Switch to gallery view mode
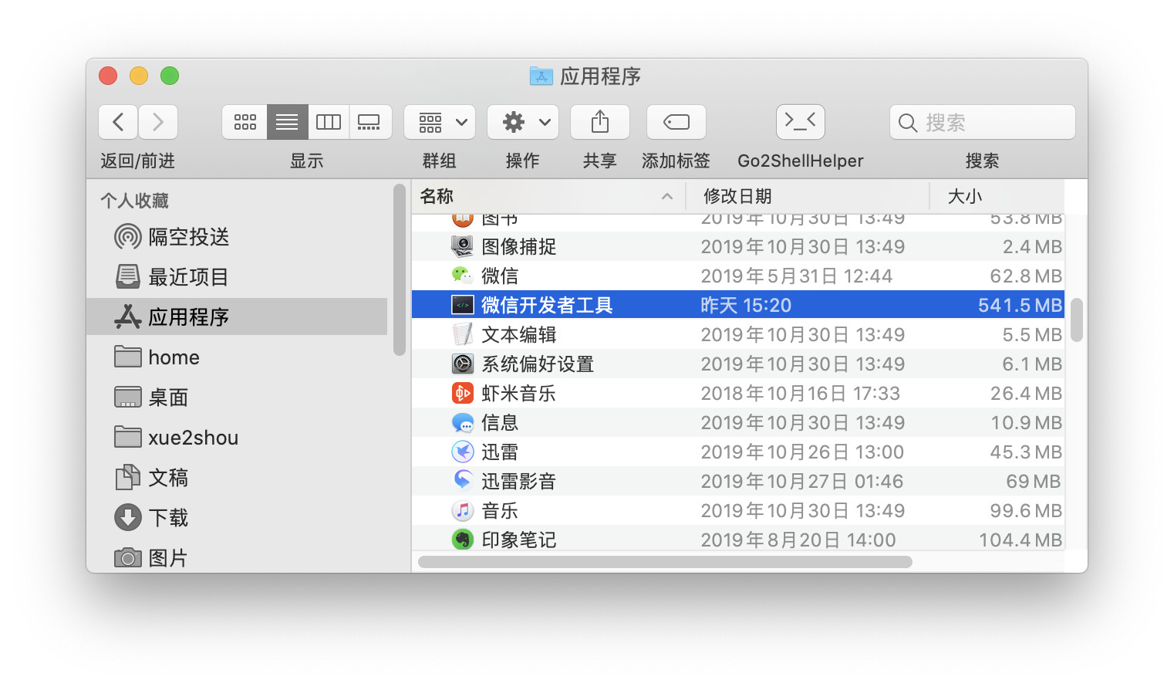Screen dimensions: 1174x687 click(x=370, y=122)
